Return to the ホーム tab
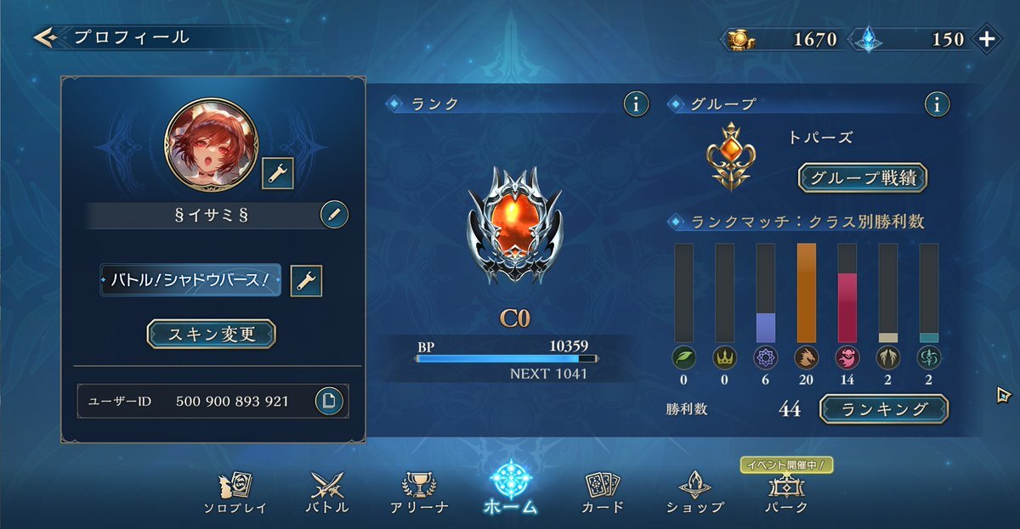1020x529 pixels. 511,487
